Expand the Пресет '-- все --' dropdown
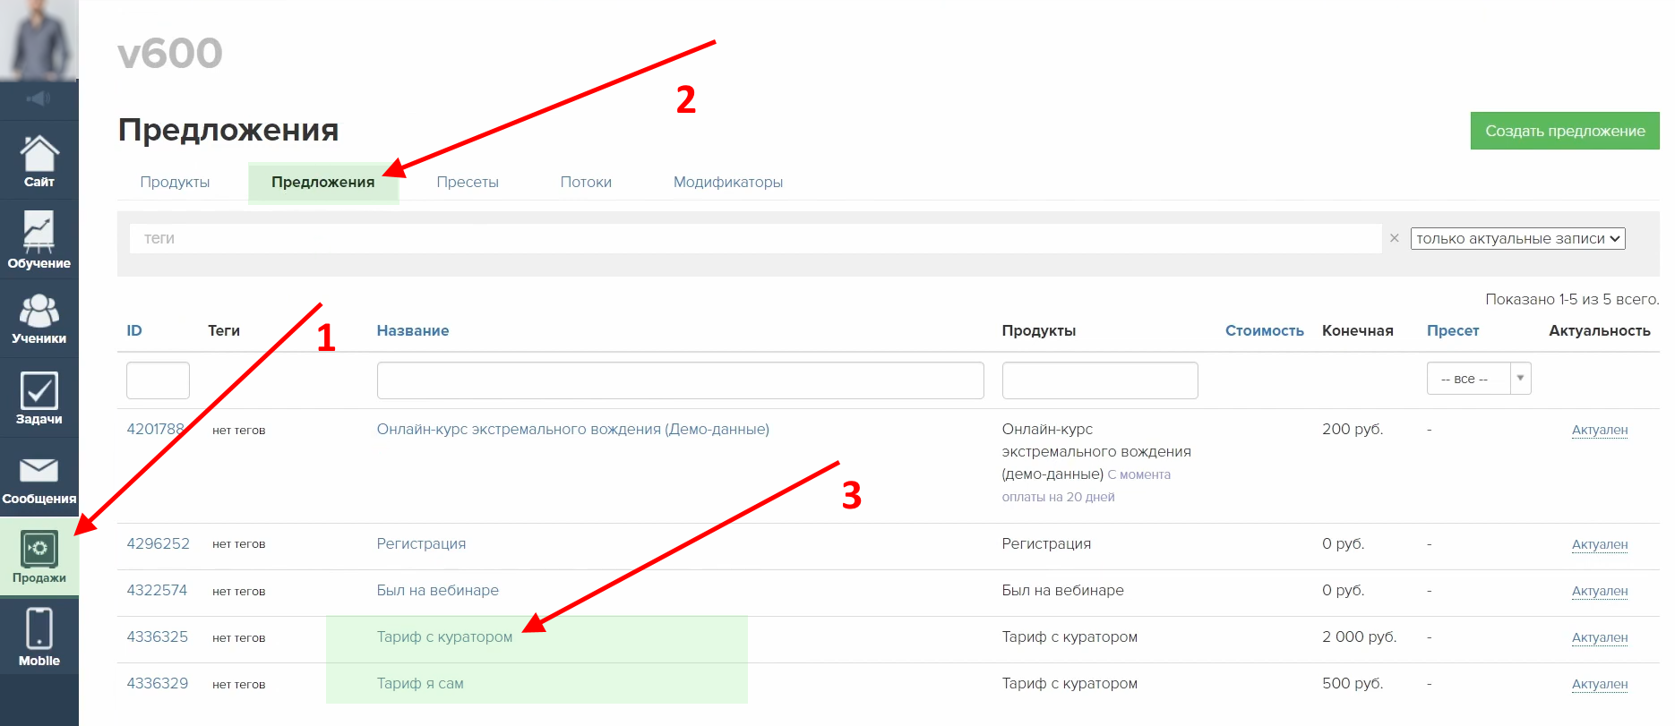 pyautogui.click(x=1478, y=379)
